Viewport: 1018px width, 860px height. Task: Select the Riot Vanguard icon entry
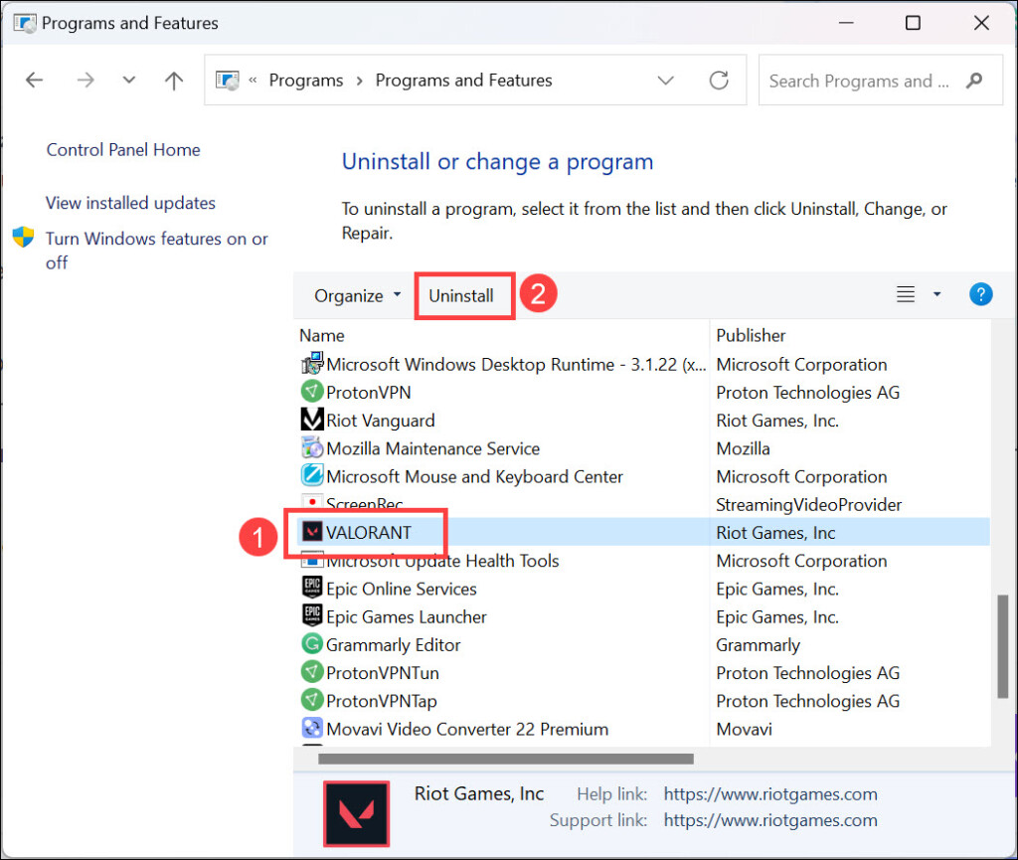(312, 421)
